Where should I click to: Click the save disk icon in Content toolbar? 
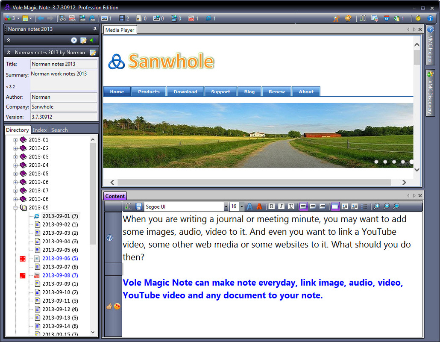(x=139, y=206)
